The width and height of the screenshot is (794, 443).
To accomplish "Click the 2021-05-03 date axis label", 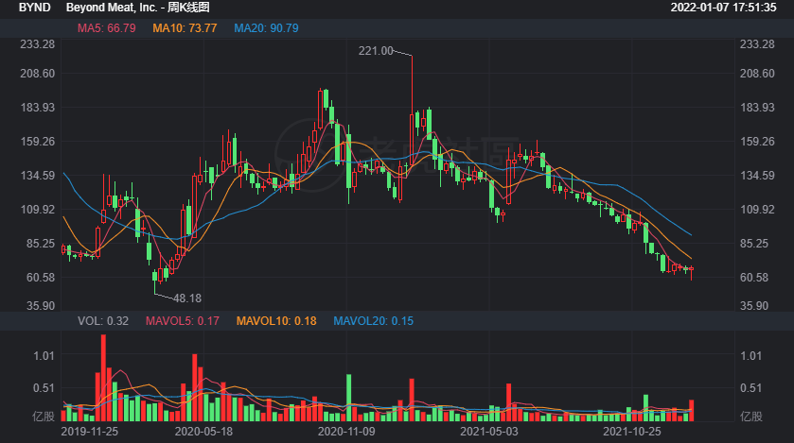I will (489, 432).
